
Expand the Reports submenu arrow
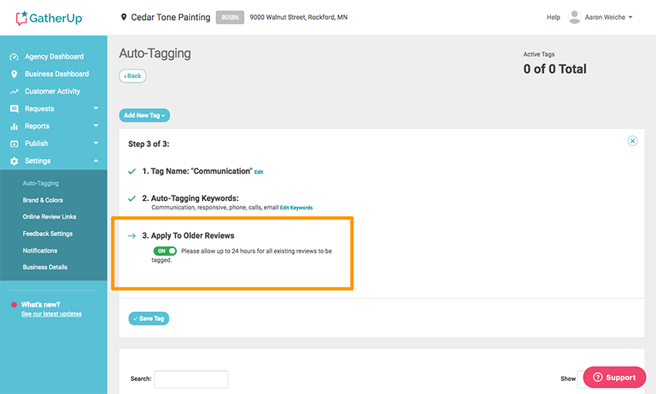[x=96, y=126]
